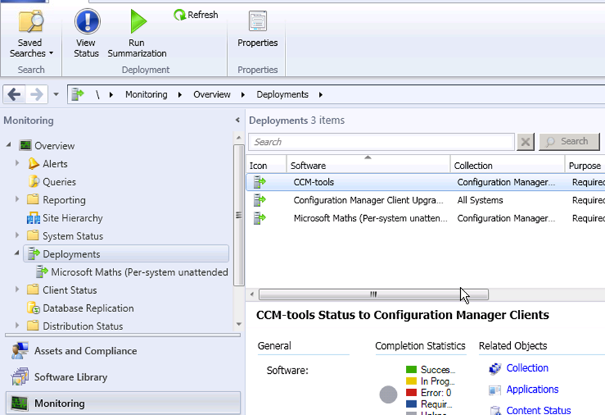Viewport: 605px width, 415px height.
Task: Open the Applications related object link
Action: [532, 389]
